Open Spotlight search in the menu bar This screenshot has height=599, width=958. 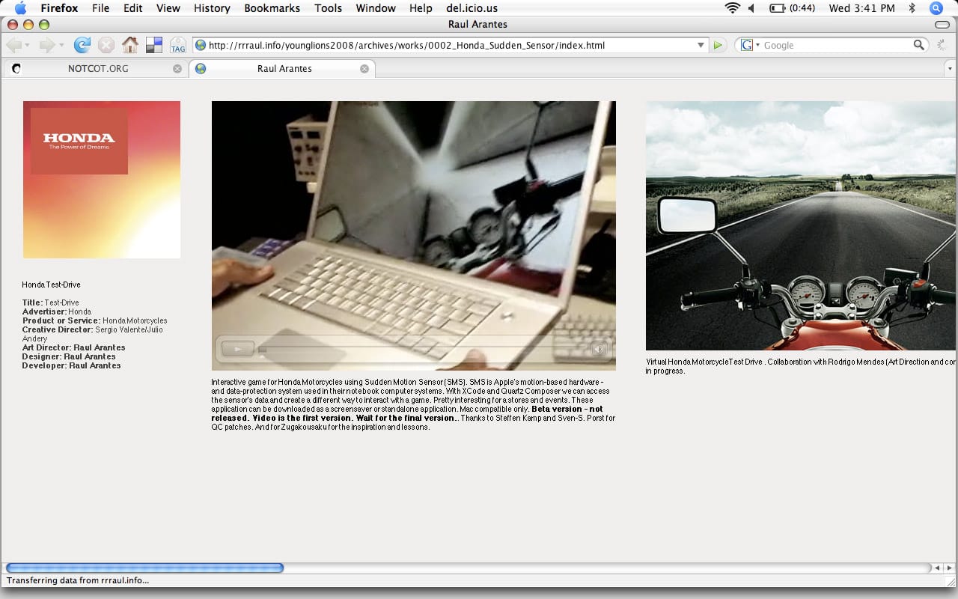coord(936,8)
